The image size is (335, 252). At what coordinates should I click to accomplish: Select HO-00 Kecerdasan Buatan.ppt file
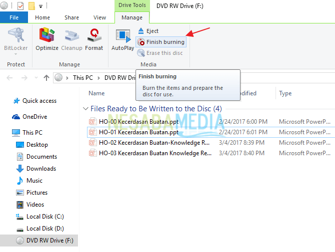coord(138,122)
